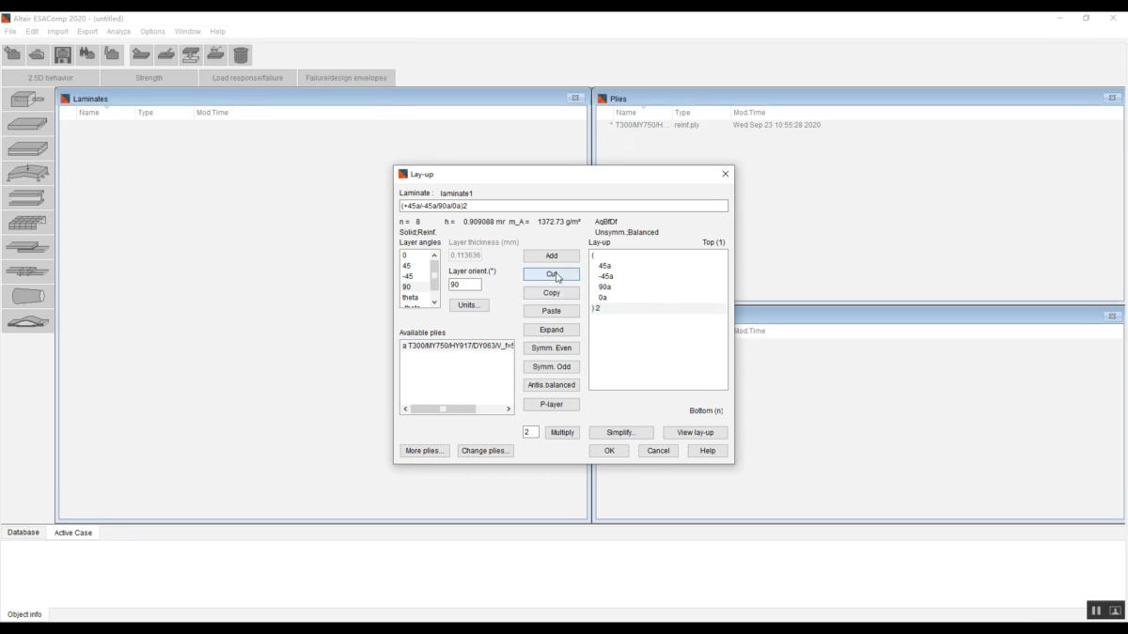This screenshot has height=634, width=1128.
Task: Click the glasses view object toolbar icon
Action: (216, 54)
